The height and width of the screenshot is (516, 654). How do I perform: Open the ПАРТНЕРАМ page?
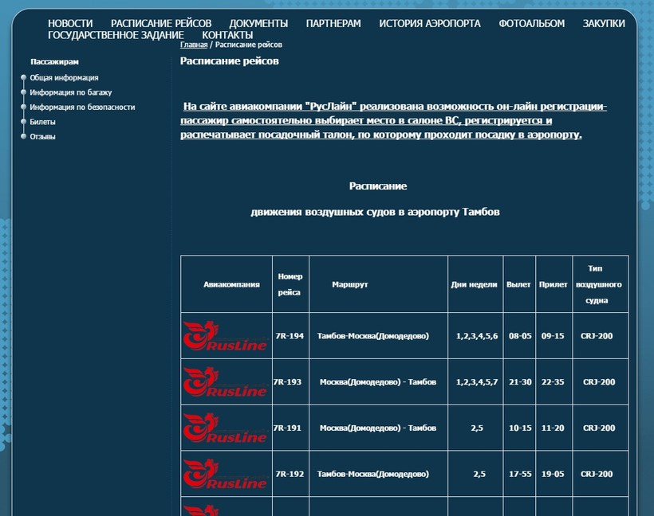(333, 23)
